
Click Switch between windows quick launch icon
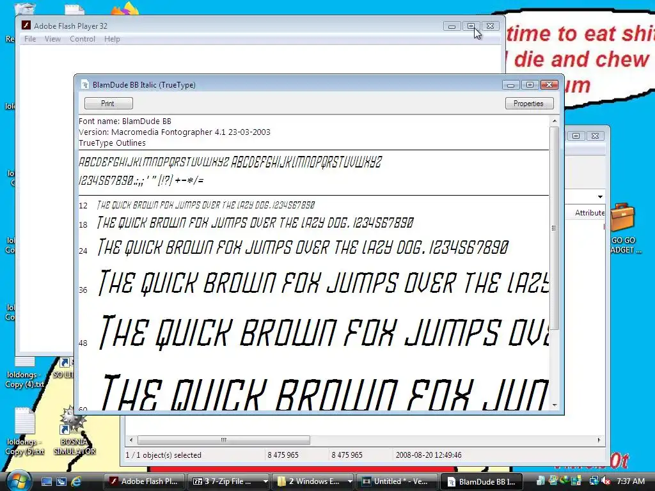click(61, 481)
